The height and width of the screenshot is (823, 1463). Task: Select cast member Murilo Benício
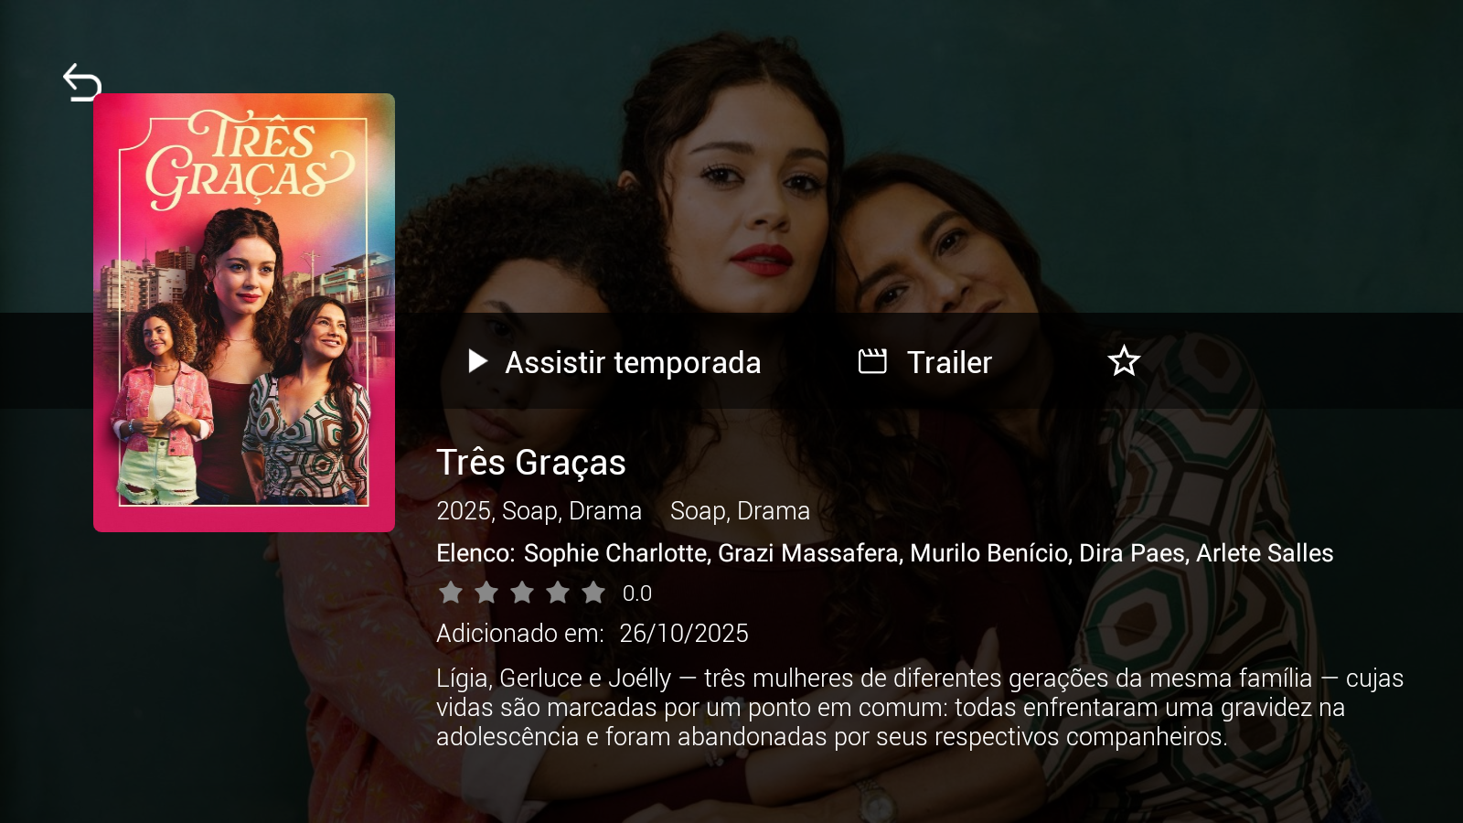pyautogui.click(x=989, y=553)
